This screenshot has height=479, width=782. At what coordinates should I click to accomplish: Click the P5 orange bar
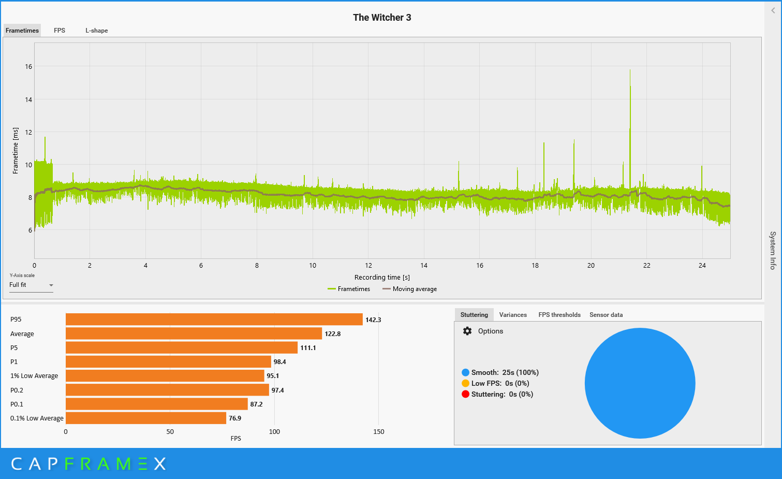[x=182, y=347]
